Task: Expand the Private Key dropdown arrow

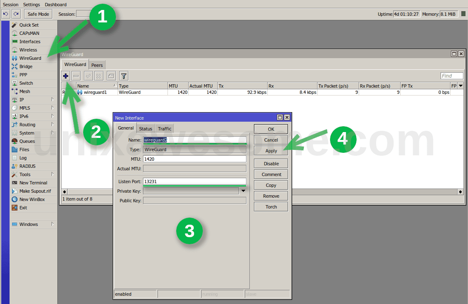Action: click(x=243, y=191)
